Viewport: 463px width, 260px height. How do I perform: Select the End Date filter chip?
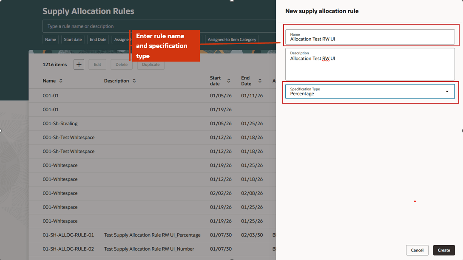[98, 40]
